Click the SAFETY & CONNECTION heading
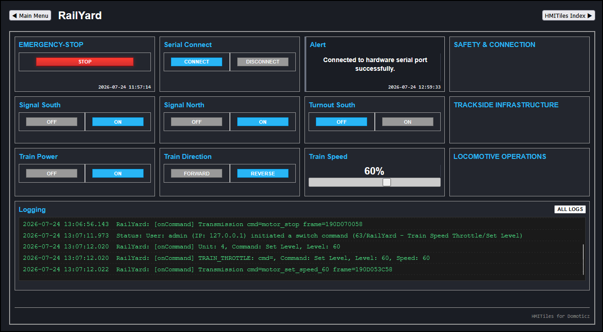This screenshot has height=332, width=603. 494,45
